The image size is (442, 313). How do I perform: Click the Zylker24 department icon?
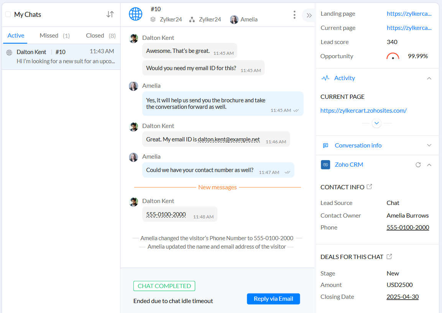click(192, 19)
